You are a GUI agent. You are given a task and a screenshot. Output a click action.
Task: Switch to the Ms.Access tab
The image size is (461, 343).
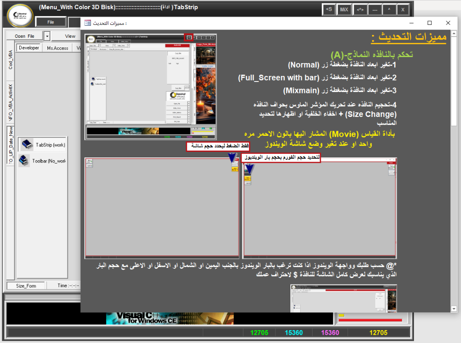[x=57, y=48]
